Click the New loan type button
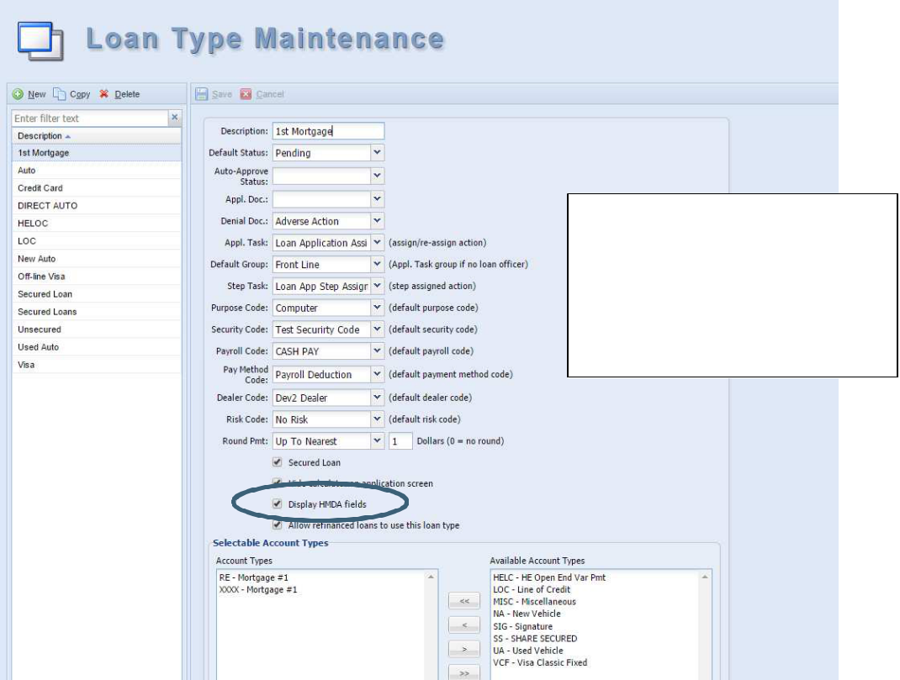This screenshot has width=900, height=680. pos(29,94)
